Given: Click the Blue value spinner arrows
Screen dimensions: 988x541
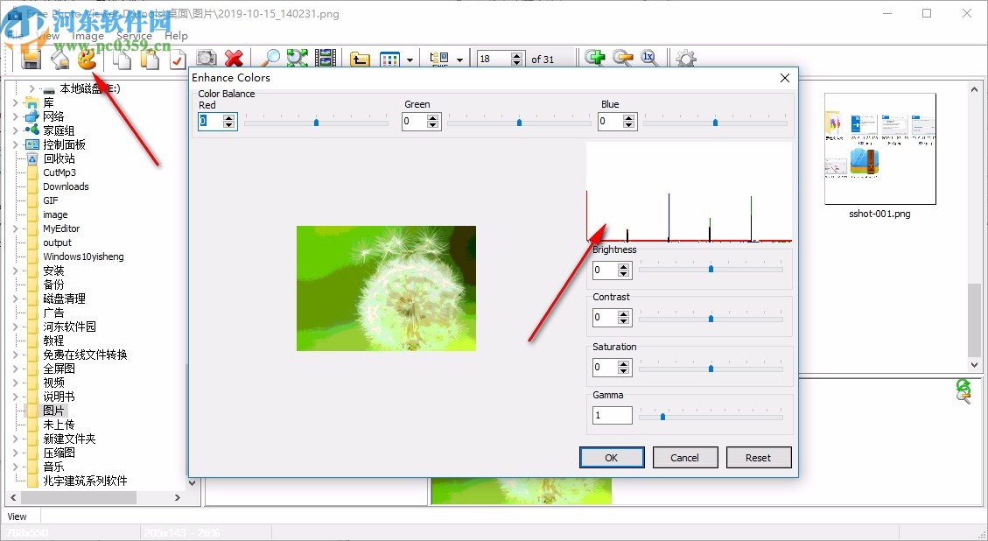Looking at the screenshot, I should click(629, 121).
